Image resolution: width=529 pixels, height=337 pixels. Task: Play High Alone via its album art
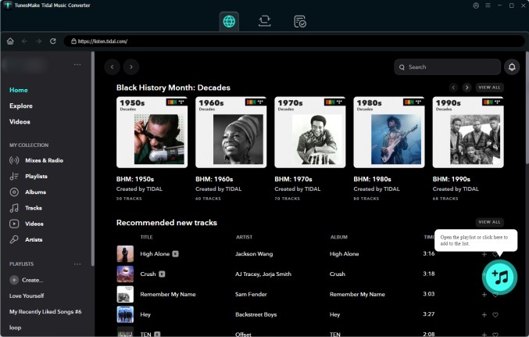coord(125,254)
